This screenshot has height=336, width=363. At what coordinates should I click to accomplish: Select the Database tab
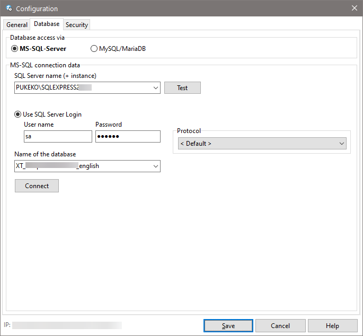click(x=47, y=24)
